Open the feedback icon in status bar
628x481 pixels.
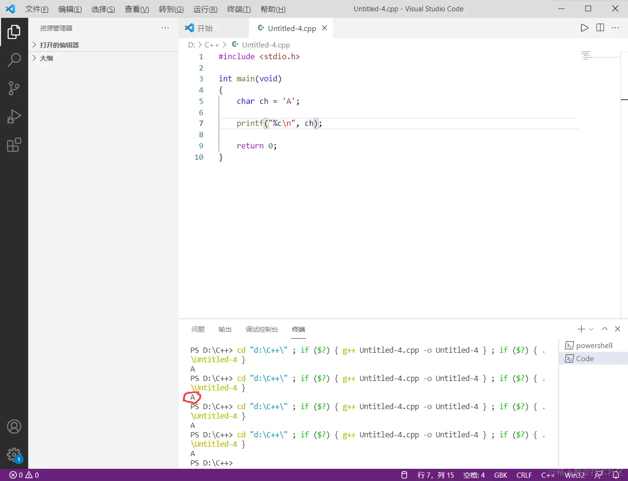coord(598,475)
